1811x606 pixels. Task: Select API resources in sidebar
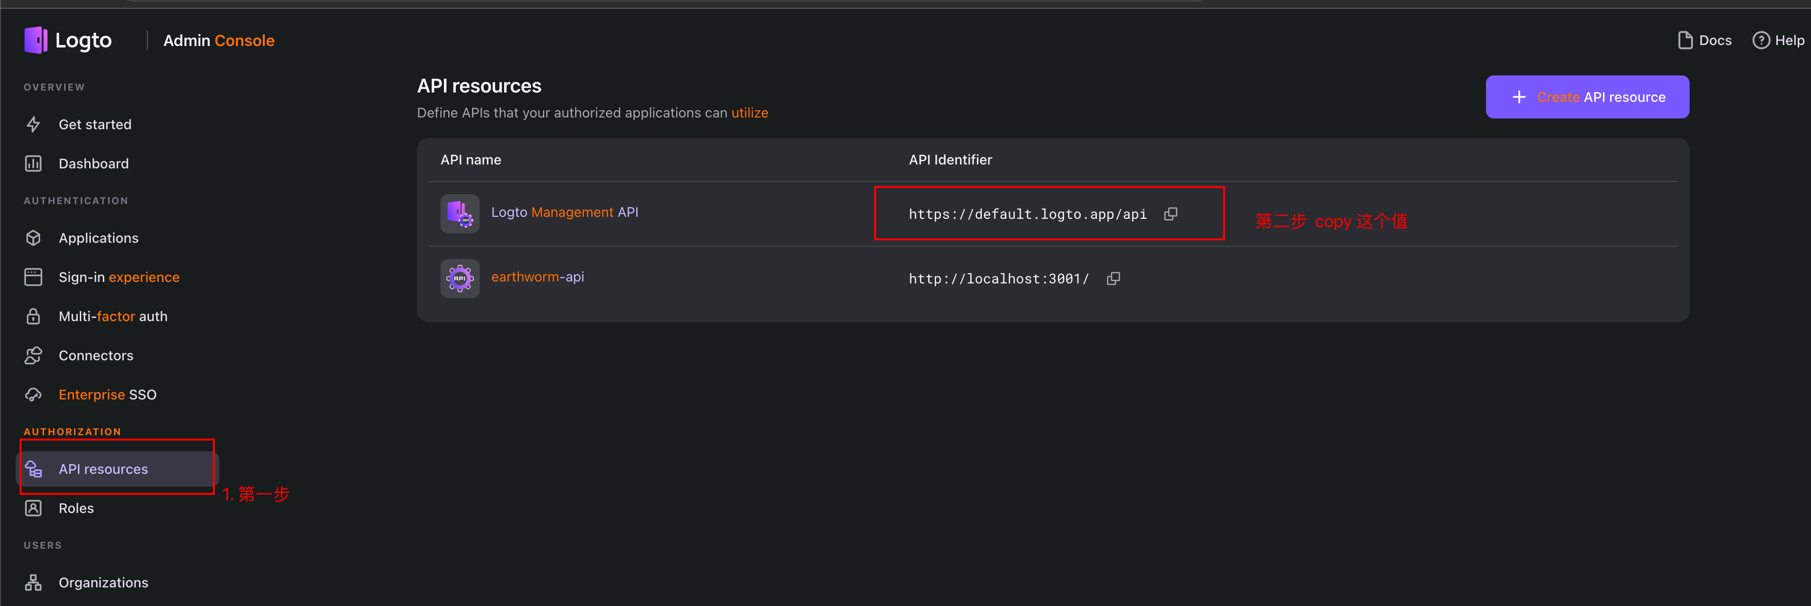point(117,469)
